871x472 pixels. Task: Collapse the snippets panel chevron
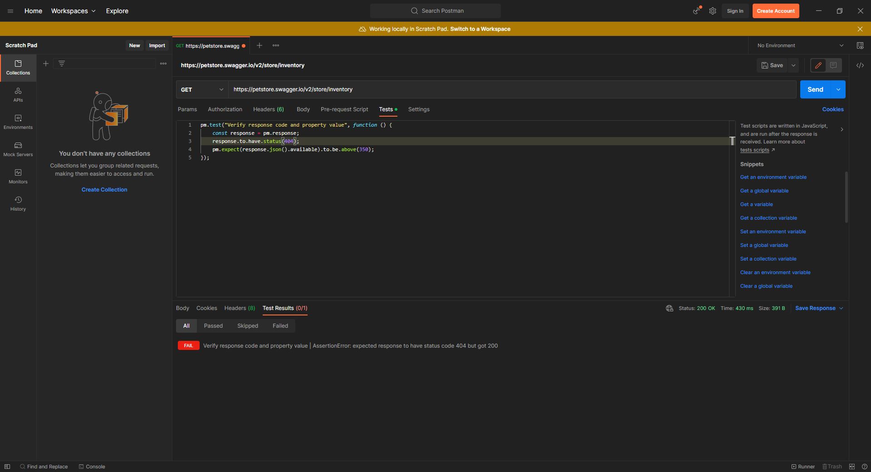tap(842, 130)
